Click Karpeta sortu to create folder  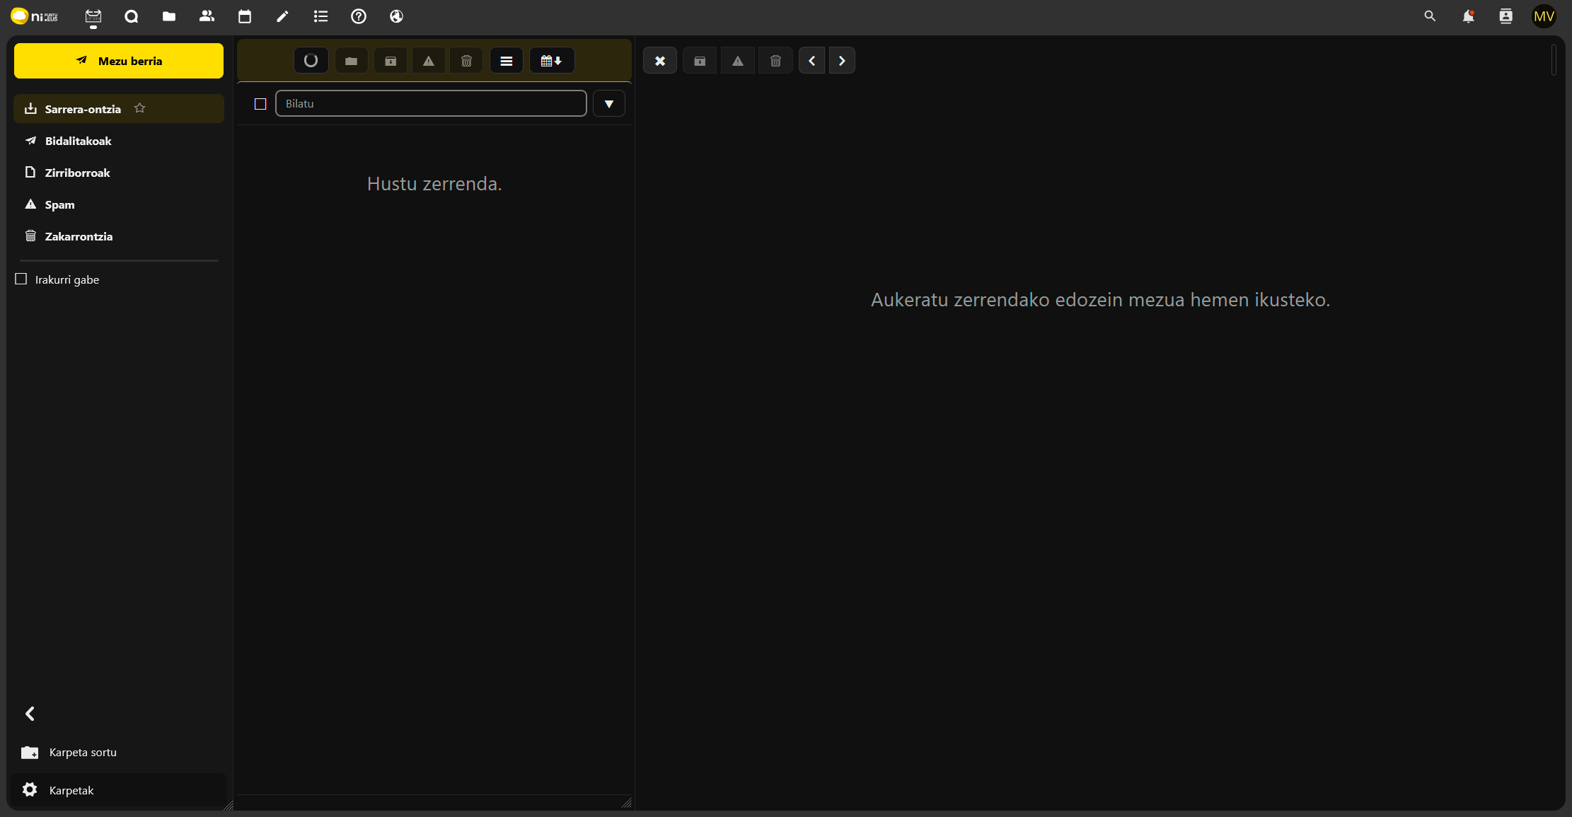[x=82, y=753]
